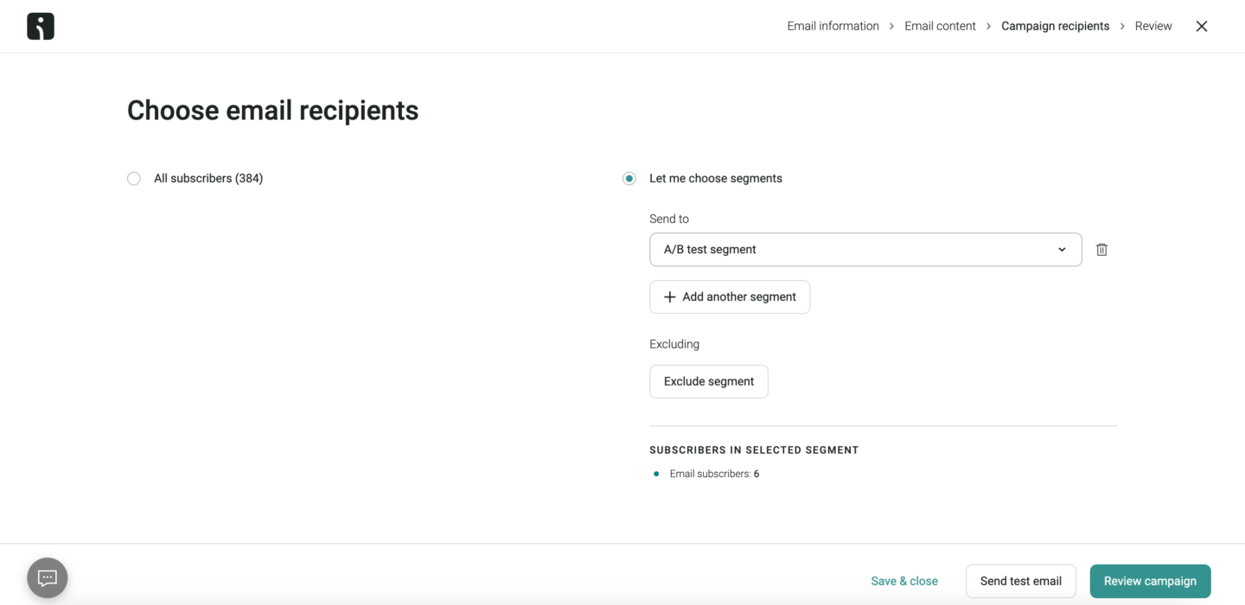The height and width of the screenshot is (605, 1245).
Task: Expand the A/B test segment dropdown chevron
Action: coord(1062,249)
